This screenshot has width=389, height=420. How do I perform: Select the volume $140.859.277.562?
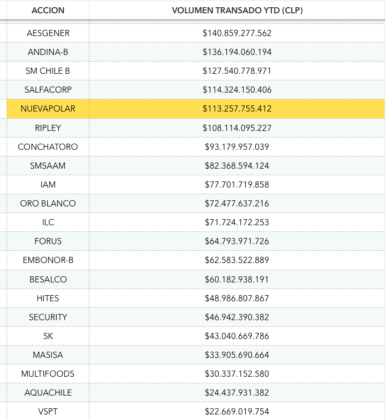pos(237,33)
